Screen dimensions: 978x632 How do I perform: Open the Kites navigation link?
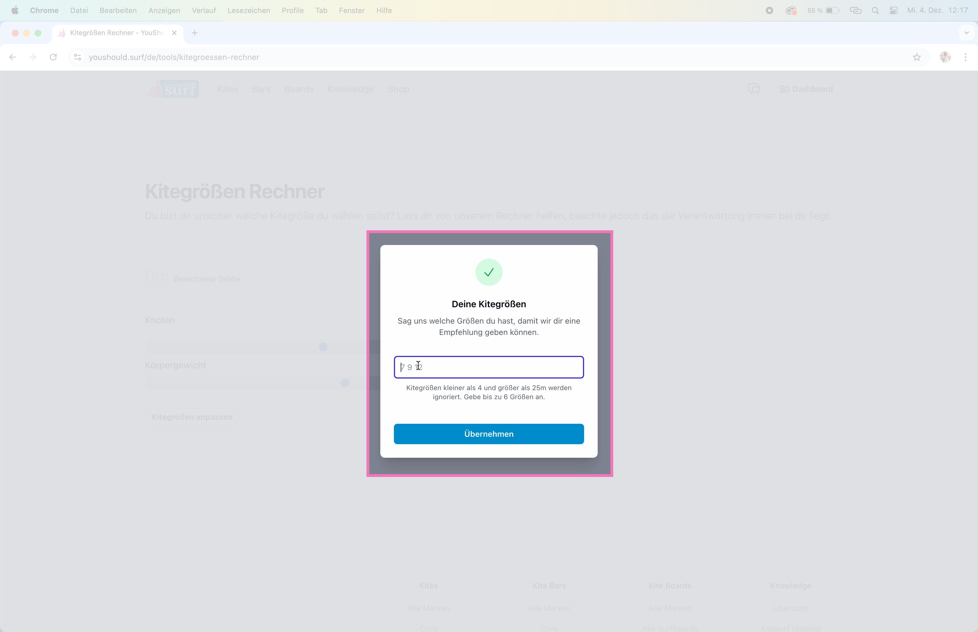point(227,89)
